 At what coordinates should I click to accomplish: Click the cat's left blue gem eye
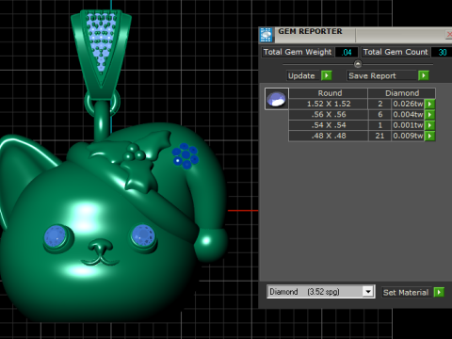56,237
